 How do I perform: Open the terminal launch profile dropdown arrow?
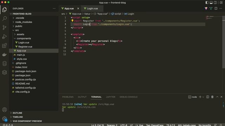[203, 97]
